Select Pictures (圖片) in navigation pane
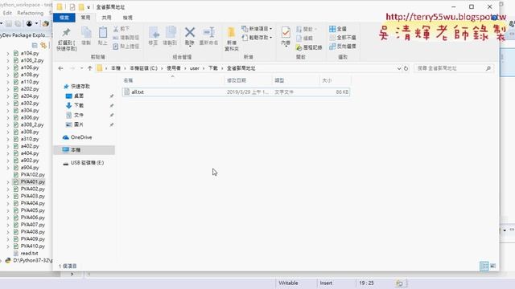Screen dimensions: 515x289 (x=75, y=125)
